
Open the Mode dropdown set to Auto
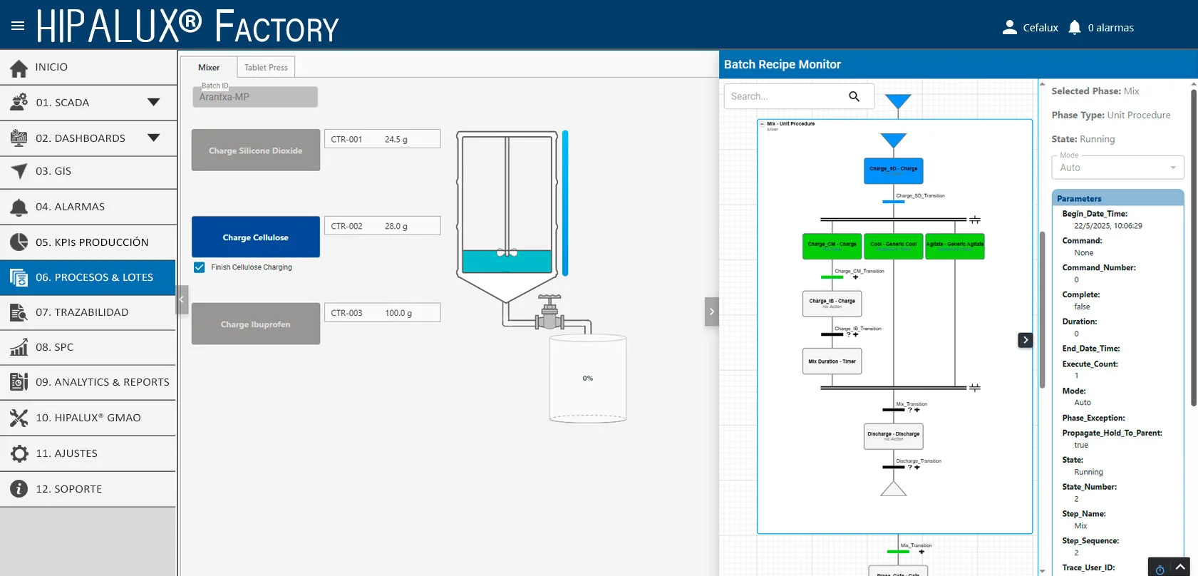coord(1117,168)
